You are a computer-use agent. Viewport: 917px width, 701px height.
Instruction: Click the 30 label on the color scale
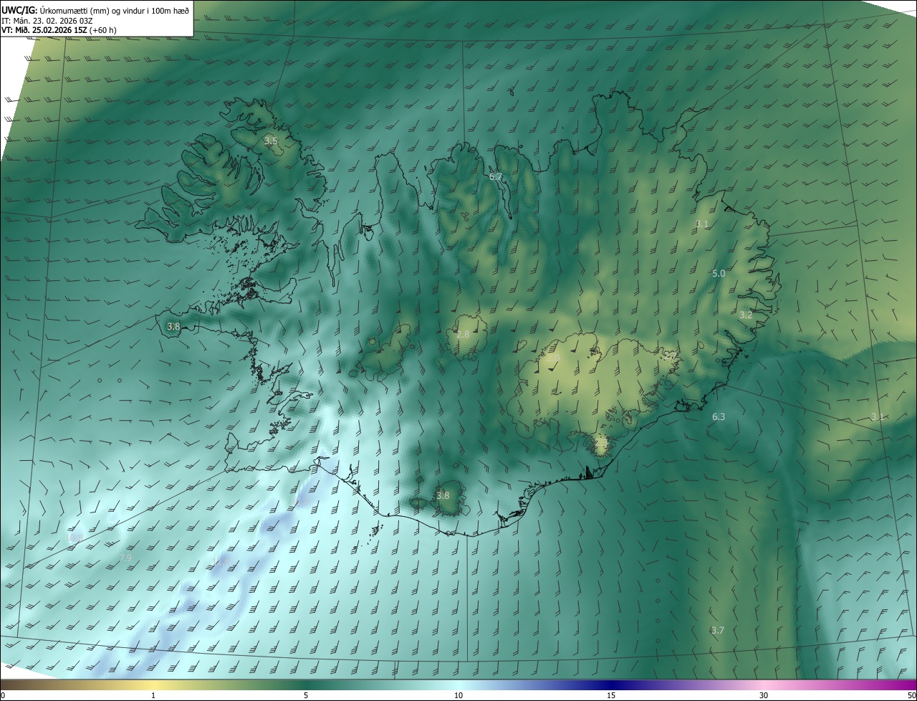click(764, 695)
